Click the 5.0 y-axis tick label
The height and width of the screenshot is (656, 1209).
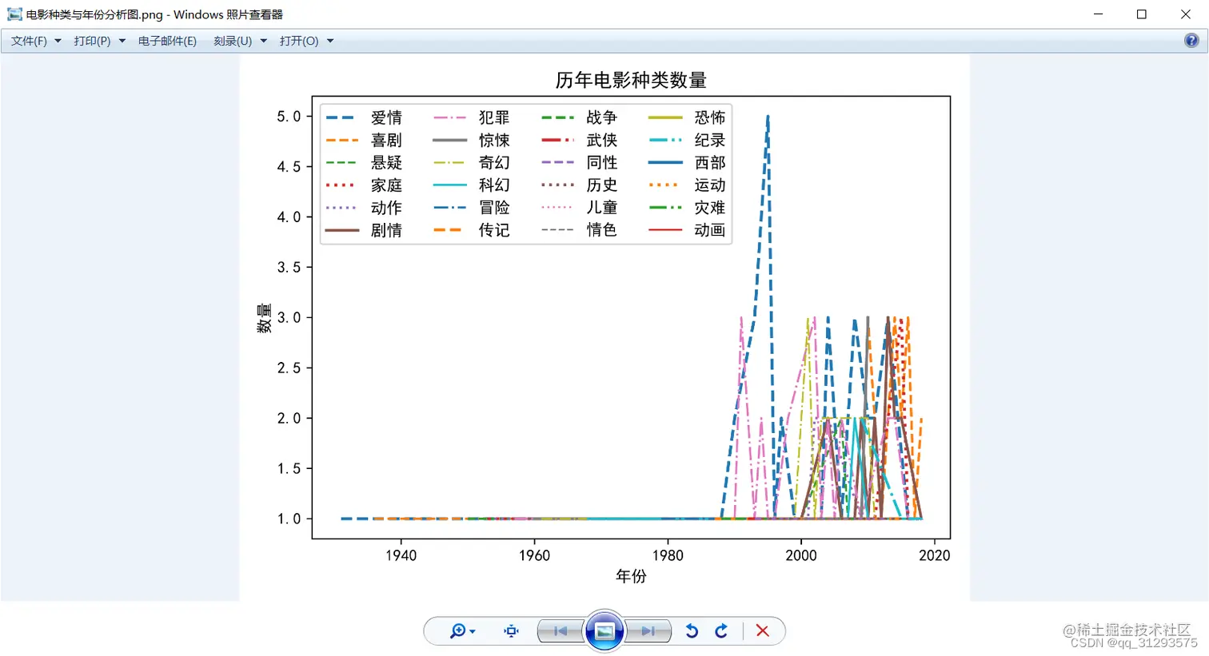pyautogui.click(x=289, y=117)
